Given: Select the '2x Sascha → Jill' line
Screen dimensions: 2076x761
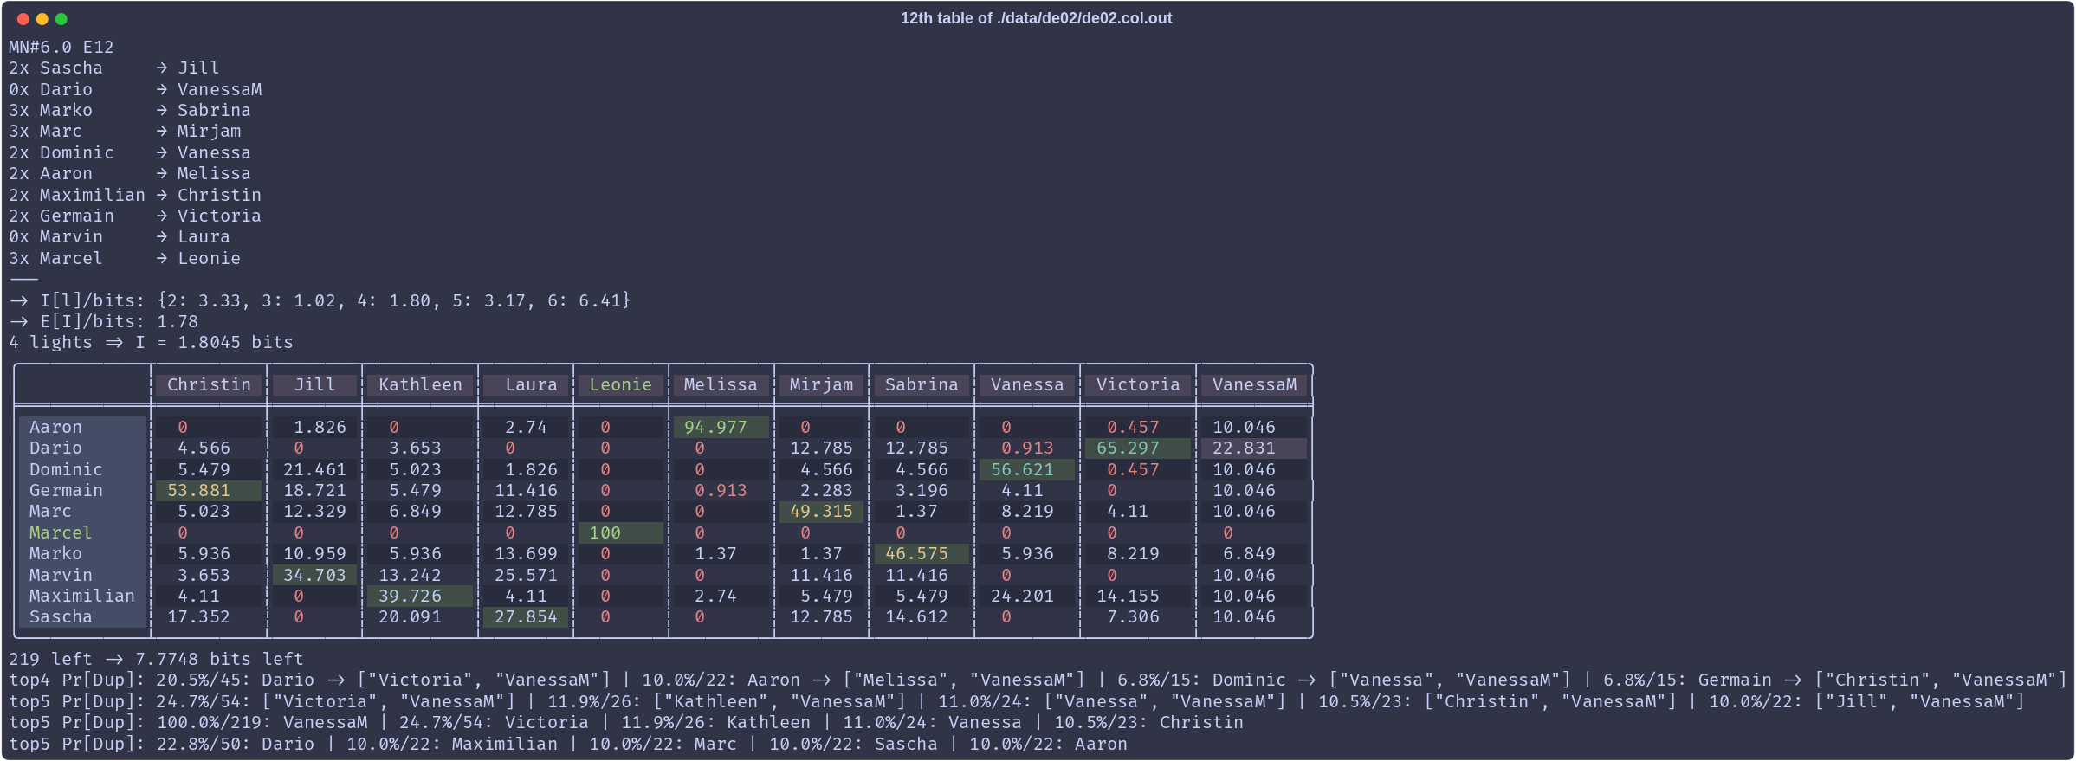Looking at the screenshot, I should point(114,68).
